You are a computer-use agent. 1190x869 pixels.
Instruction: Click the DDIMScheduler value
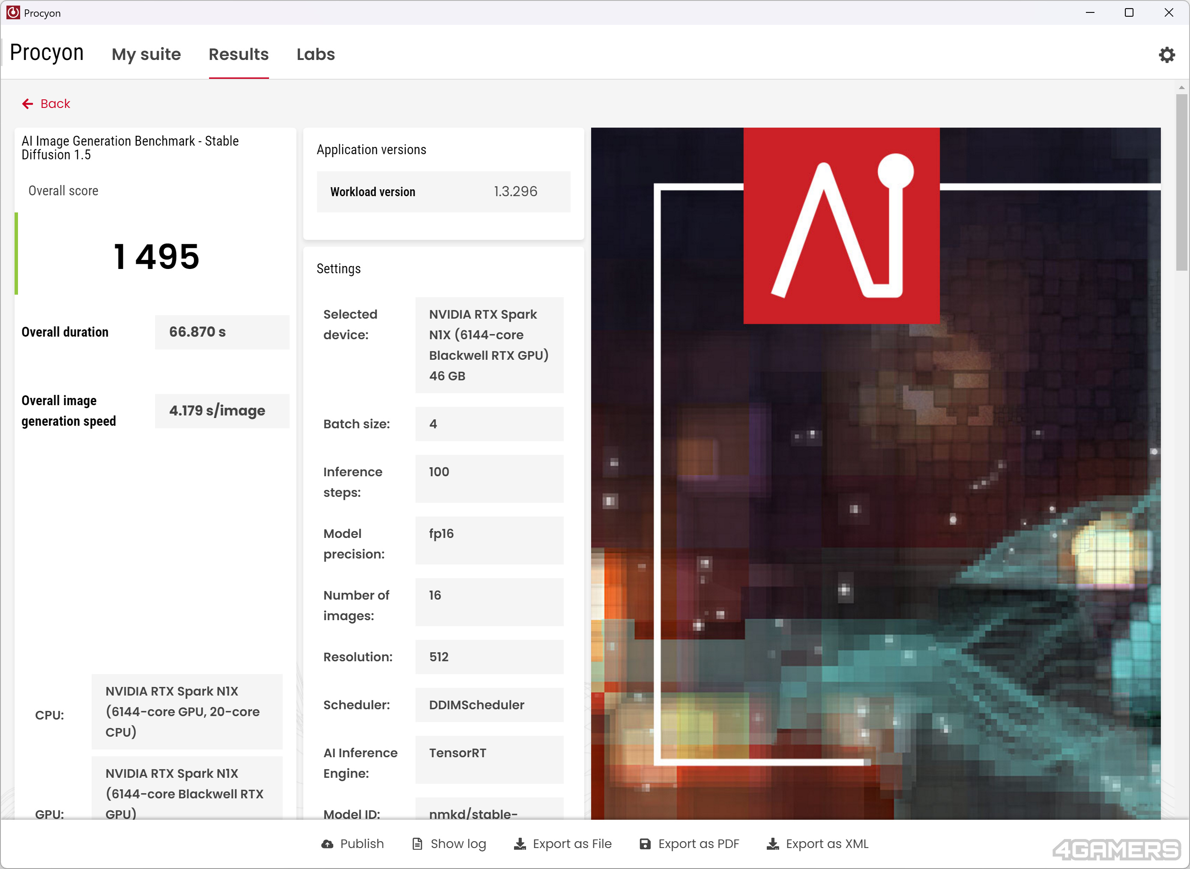click(489, 705)
